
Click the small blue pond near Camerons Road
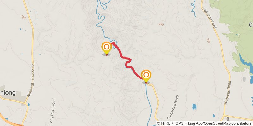click(194, 106)
